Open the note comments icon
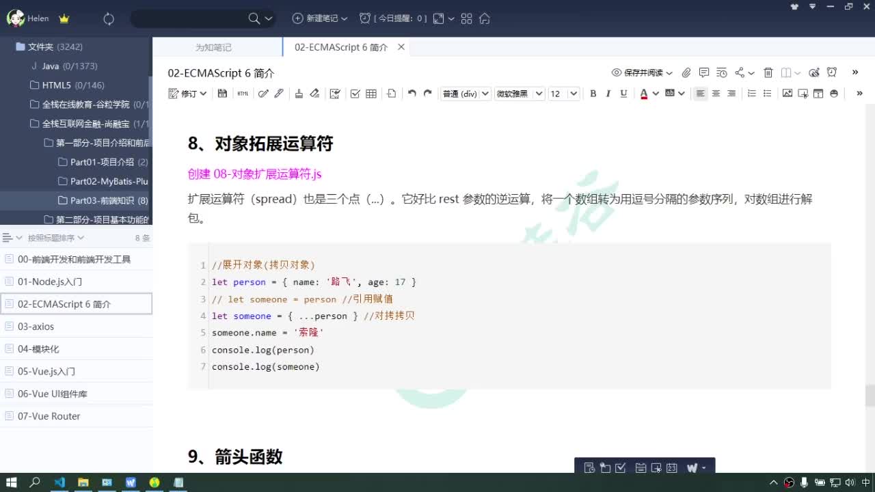875x492 pixels. click(x=703, y=72)
